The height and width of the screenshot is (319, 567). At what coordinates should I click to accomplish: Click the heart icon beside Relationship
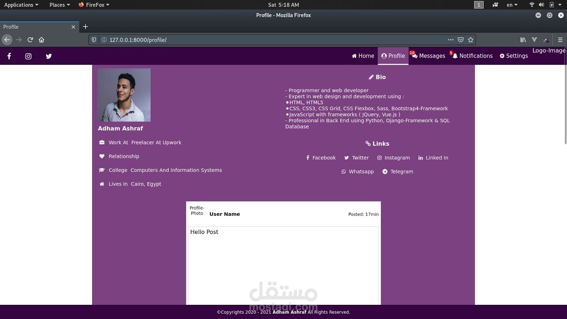101,156
